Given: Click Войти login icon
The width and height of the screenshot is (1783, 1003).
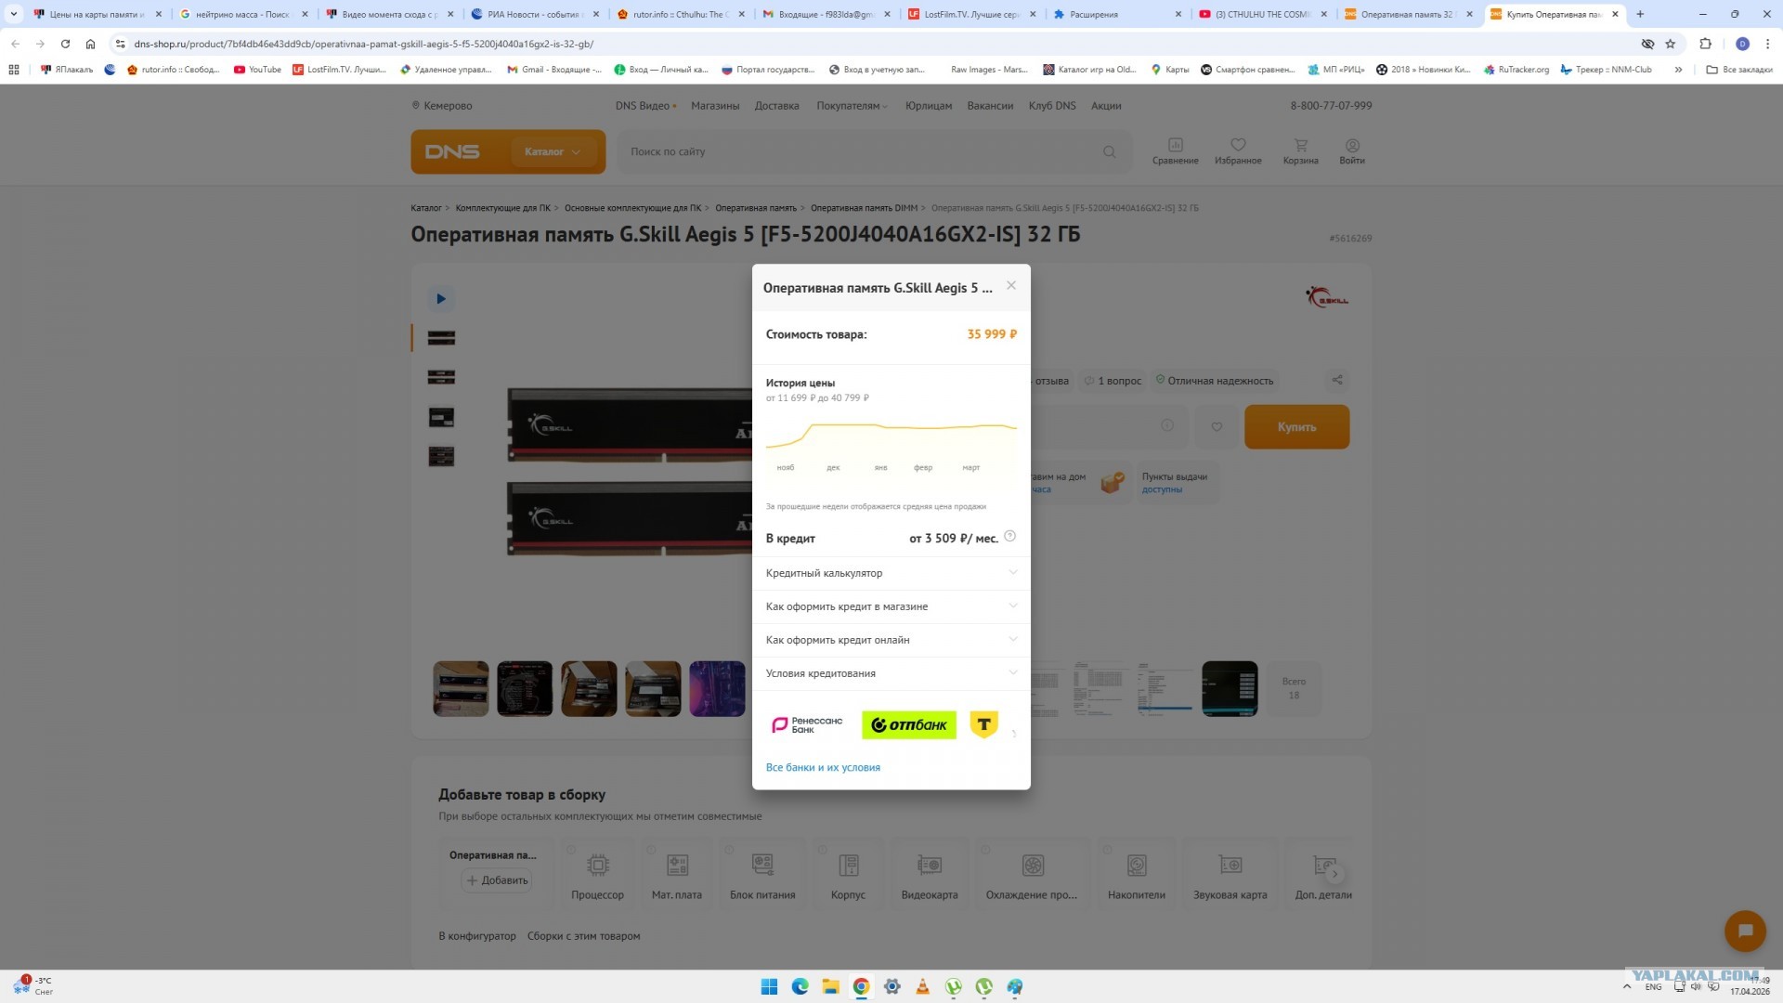Looking at the screenshot, I should (x=1352, y=151).
